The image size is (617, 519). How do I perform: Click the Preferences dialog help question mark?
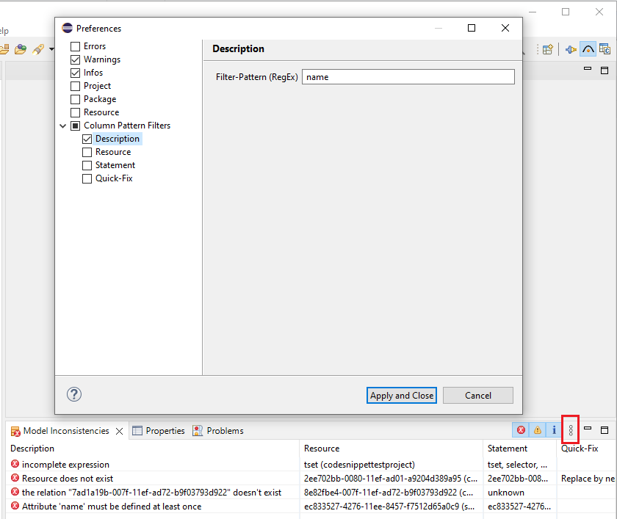74,394
